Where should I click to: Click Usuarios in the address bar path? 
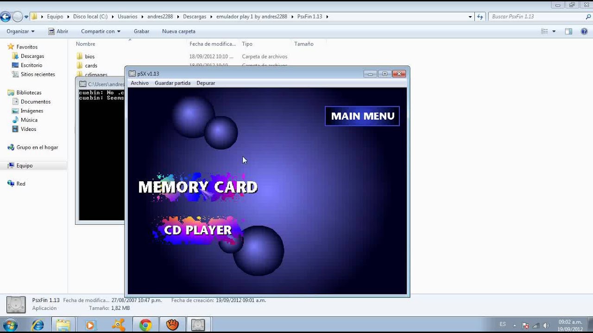(127, 17)
